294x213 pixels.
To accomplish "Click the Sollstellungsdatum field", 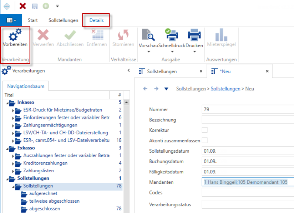I will tap(248, 151).
